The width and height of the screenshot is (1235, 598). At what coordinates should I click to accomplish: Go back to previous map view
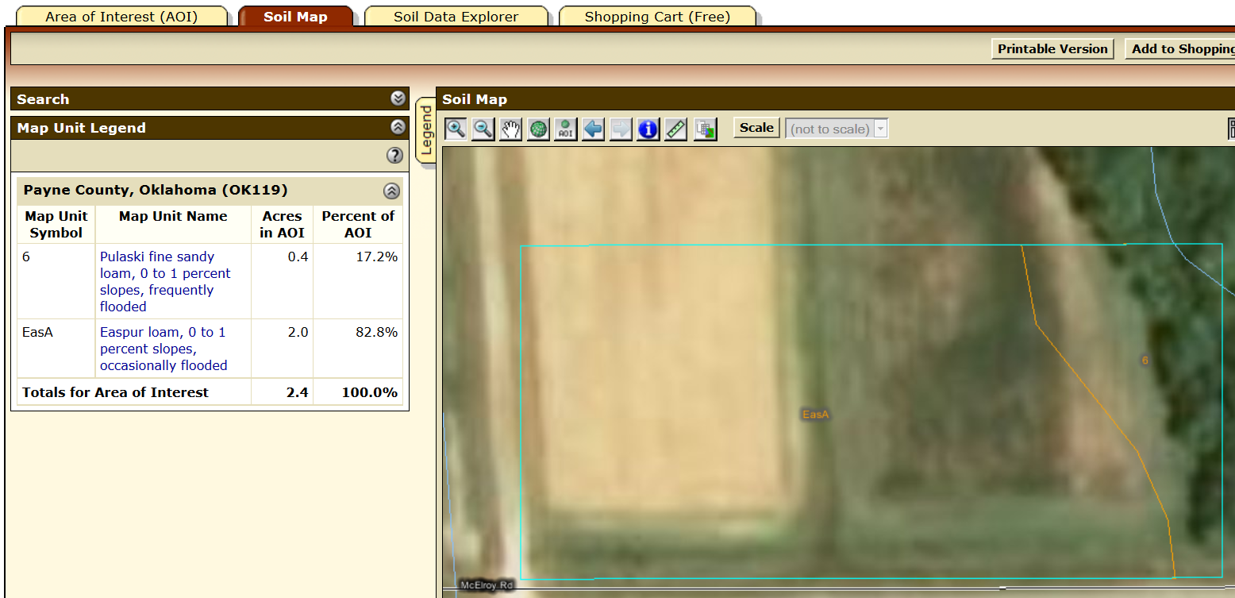click(593, 129)
